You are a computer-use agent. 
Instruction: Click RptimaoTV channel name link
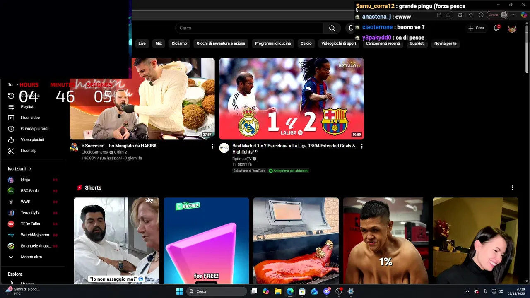(242, 159)
